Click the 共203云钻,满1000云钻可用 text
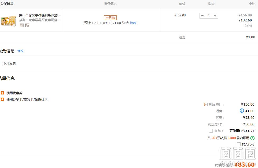Screen dimensions: 258x168 point(228,138)
